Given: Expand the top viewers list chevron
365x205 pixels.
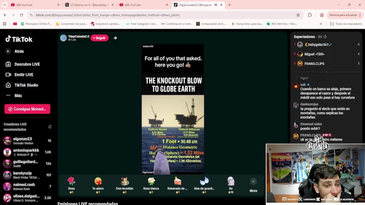Looking at the screenshot, I should (326, 71).
